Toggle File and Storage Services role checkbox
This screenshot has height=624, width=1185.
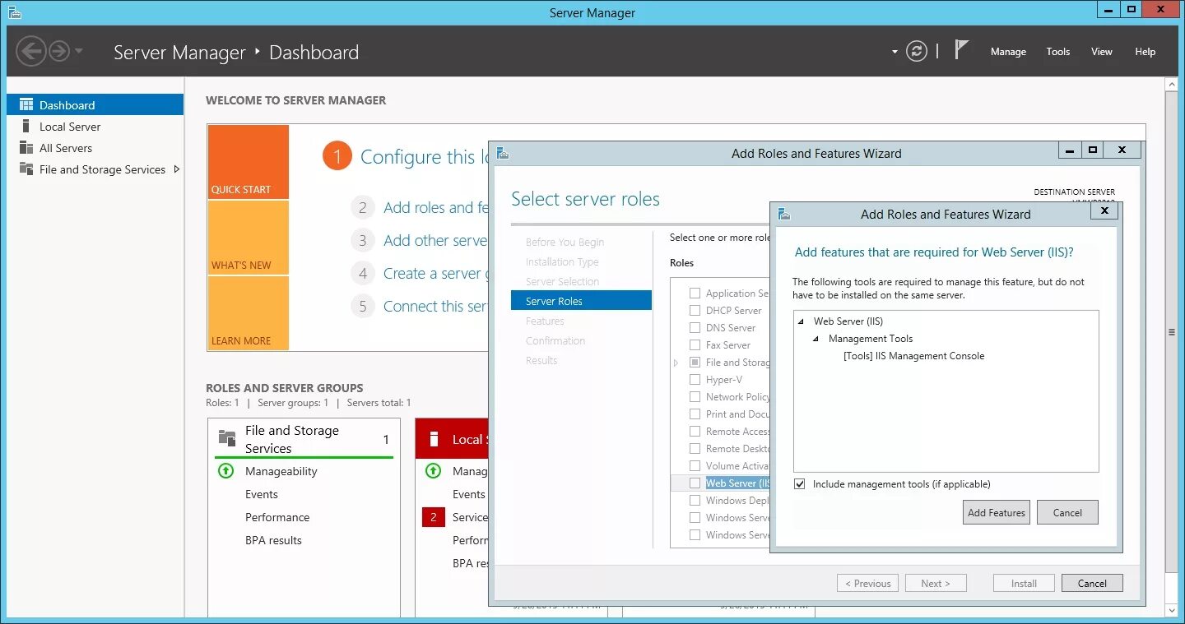tap(695, 363)
